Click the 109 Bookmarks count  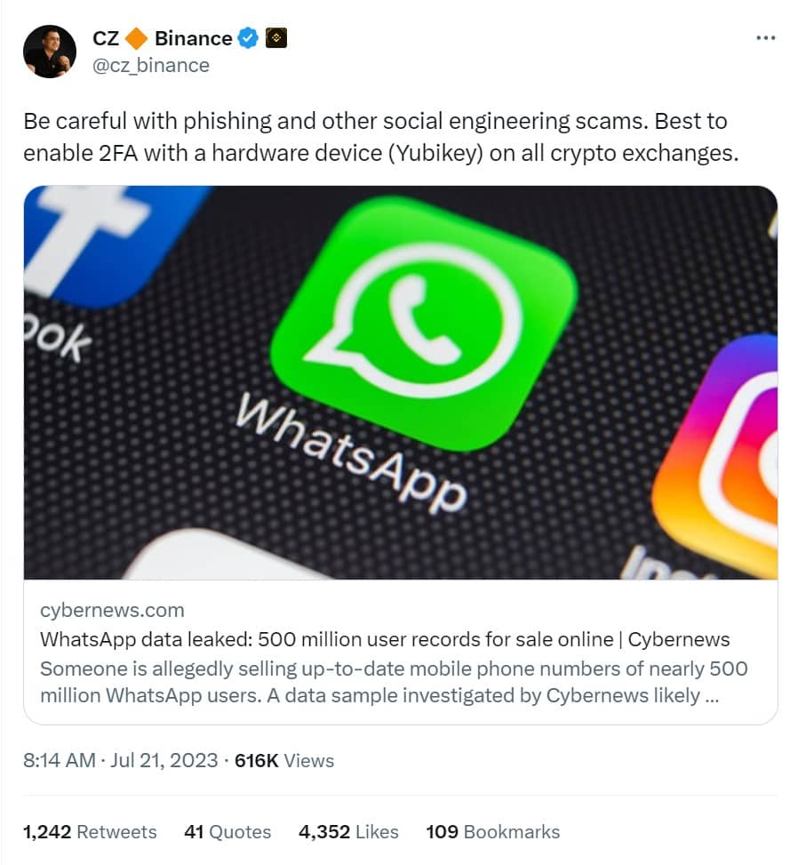click(x=492, y=831)
